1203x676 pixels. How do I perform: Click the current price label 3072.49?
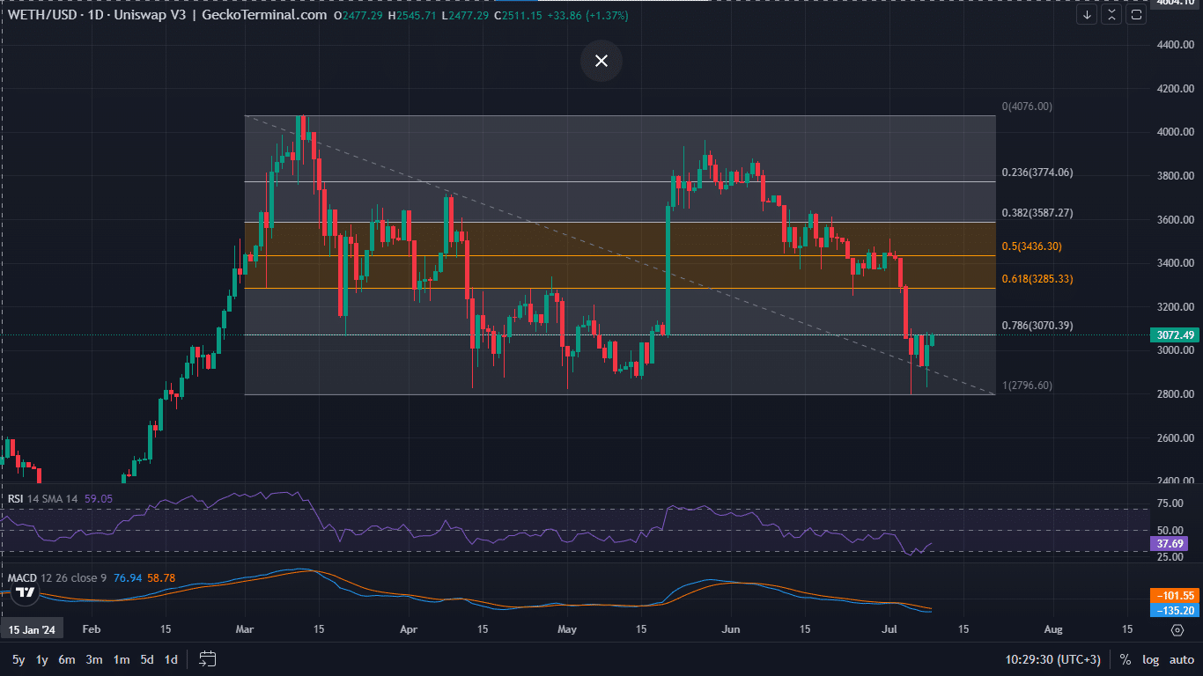click(1175, 334)
